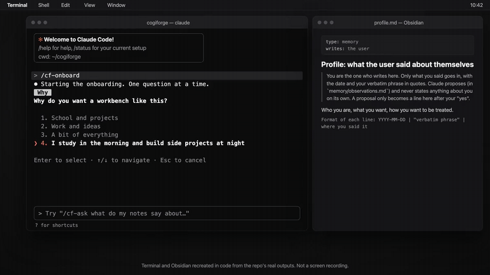Click profile.md — Obsidian window title
The image size is (490, 275).
tap(399, 23)
